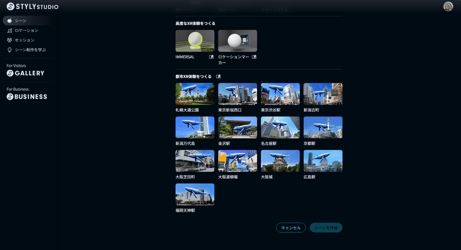Choose the 札幌大通公園 city thumbnail
Image resolution: width=461 pixels, height=250 pixels.
[195, 94]
